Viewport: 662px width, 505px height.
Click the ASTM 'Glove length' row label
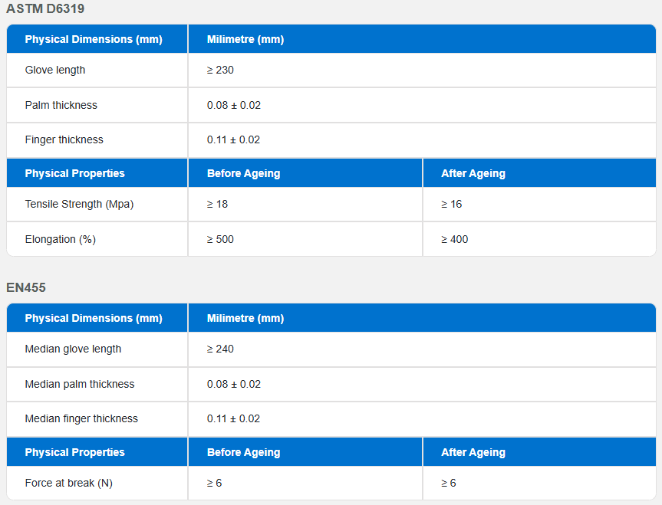pyautogui.click(x=55, y=70)
